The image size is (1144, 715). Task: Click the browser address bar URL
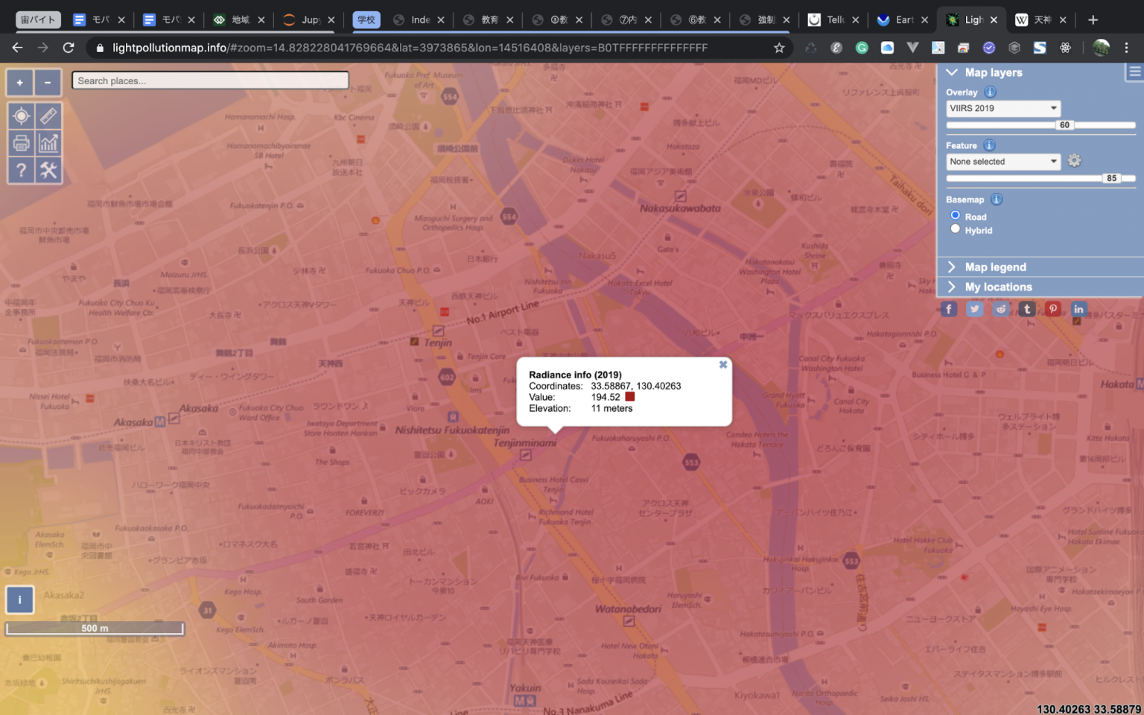(x=410, y=48)
